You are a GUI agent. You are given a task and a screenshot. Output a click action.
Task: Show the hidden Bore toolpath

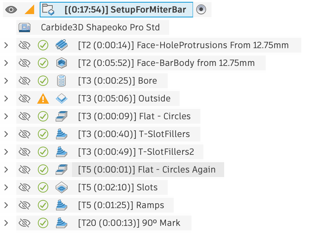point(24,81)
